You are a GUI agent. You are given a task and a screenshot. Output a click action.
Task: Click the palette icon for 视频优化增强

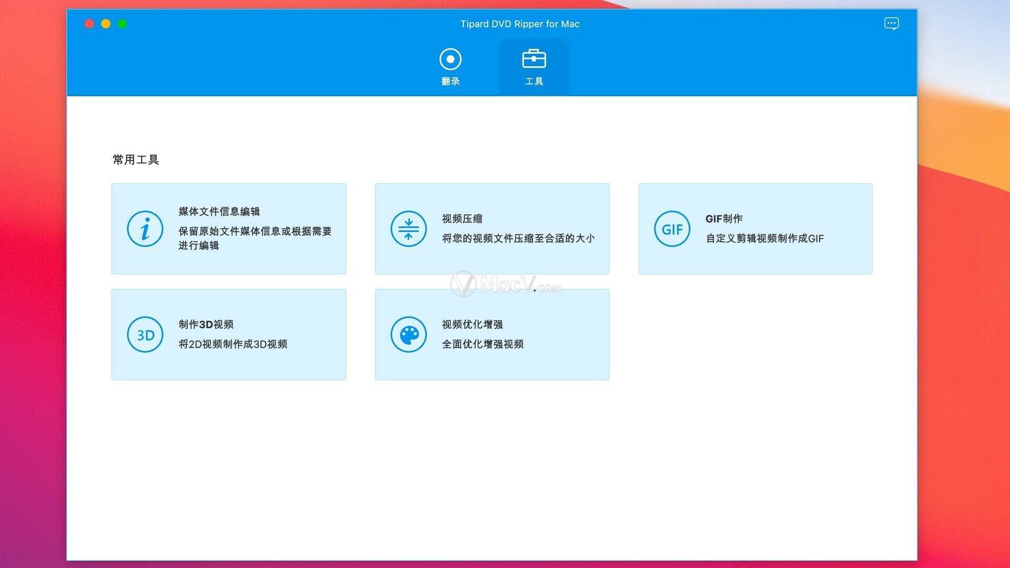coord(409,334)
